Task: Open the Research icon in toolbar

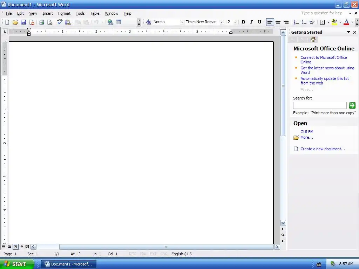Action: (68, 22)
